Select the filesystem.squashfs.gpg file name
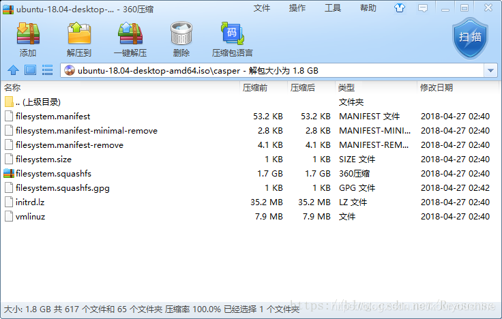This screenshot has width=502, height=319. (x=63, y=188)
